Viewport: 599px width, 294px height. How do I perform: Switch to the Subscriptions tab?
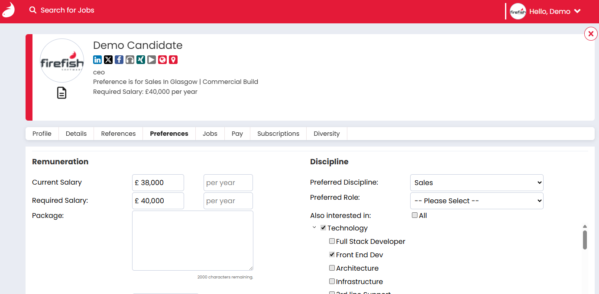[x=278, y=134]
